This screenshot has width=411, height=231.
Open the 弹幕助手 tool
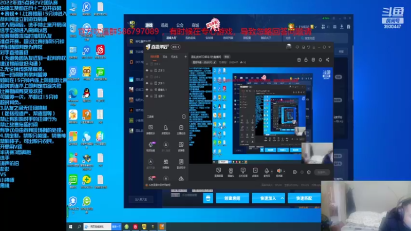click(x=151, y=129)
